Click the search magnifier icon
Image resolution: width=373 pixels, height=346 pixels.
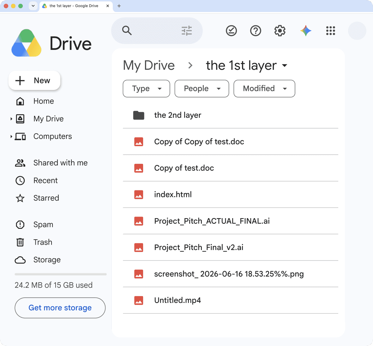[127, 31]
